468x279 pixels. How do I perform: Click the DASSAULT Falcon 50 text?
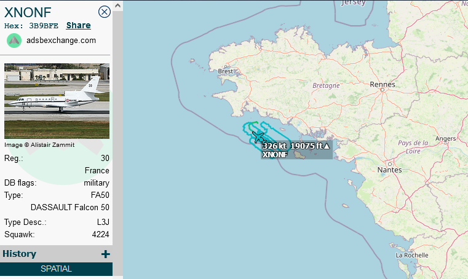pyautogui.click(x=70, y=207)
